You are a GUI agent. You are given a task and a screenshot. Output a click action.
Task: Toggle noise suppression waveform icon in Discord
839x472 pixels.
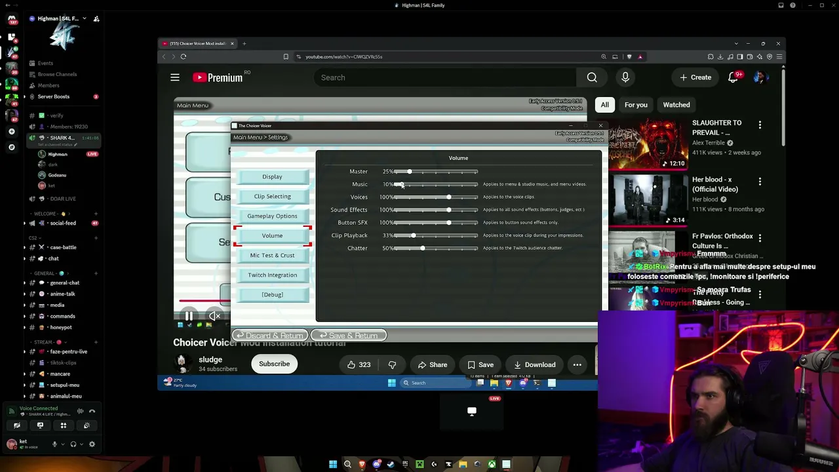80,411
